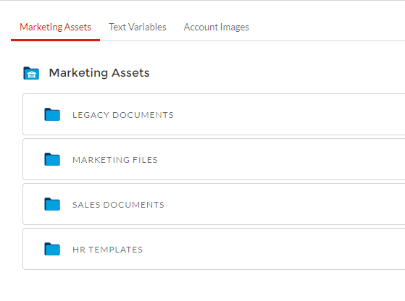405x301 pixels.
Task: Click the red underline below Marketing Assets tab
Action: pos(55,40)
